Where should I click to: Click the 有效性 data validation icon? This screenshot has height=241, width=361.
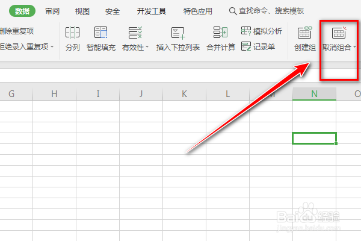point(135,33)
